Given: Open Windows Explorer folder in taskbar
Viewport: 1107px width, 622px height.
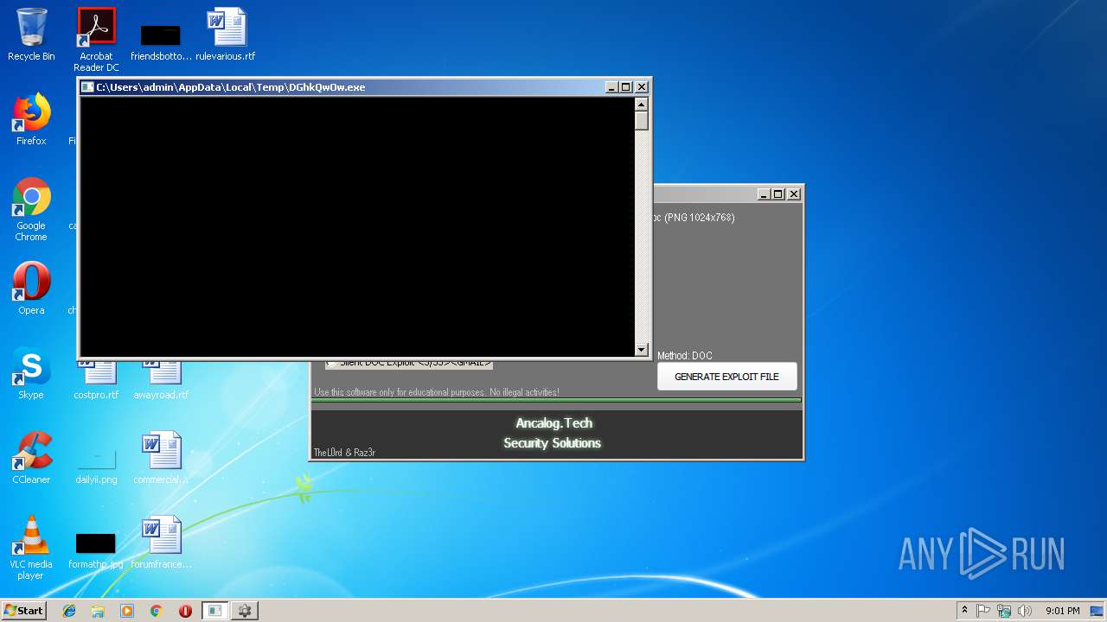Looking at the screenshot, I should tap(98, 611).
